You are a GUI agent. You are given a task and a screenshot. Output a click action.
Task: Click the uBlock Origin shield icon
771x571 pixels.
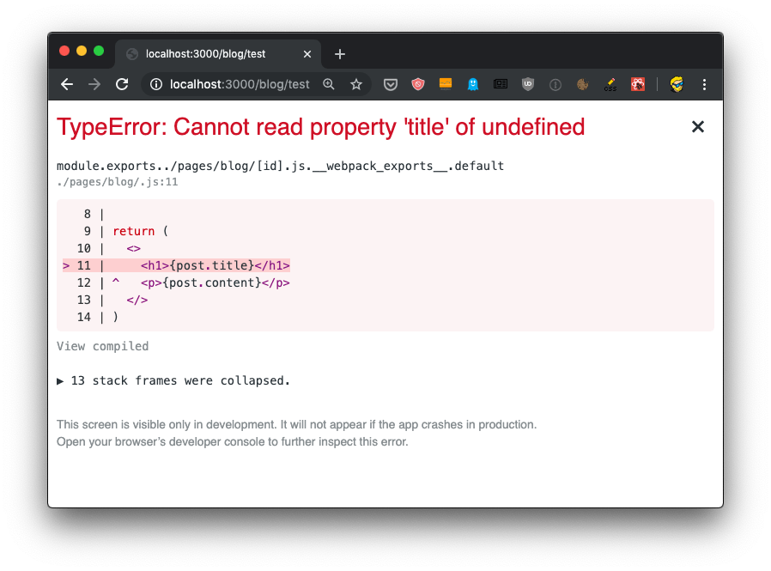(528, 84)
